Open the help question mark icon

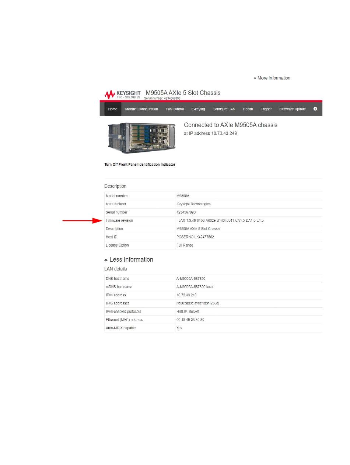coord(315,109)
